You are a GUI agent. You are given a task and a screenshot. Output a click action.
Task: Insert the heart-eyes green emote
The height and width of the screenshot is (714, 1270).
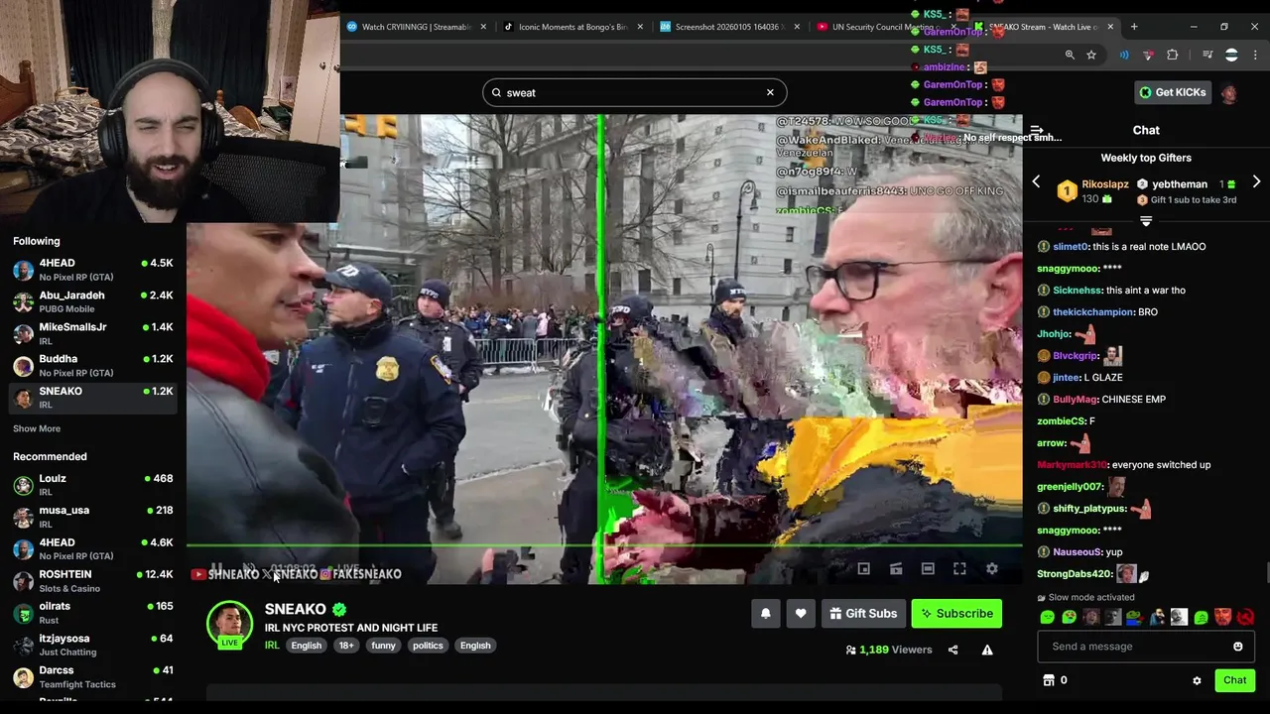pyautogui.click(x=1070, y=617)
